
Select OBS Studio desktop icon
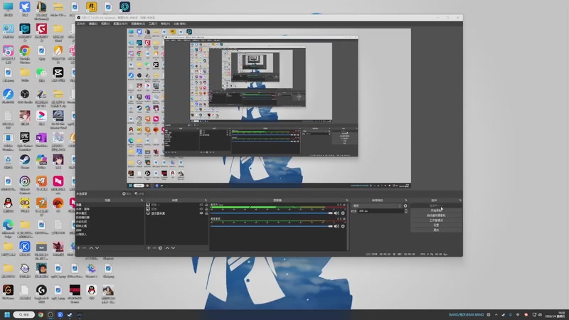pos(25,97)
